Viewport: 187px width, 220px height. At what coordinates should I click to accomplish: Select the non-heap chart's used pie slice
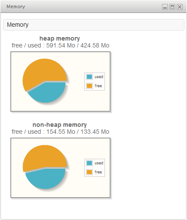(x=47, y=179)
